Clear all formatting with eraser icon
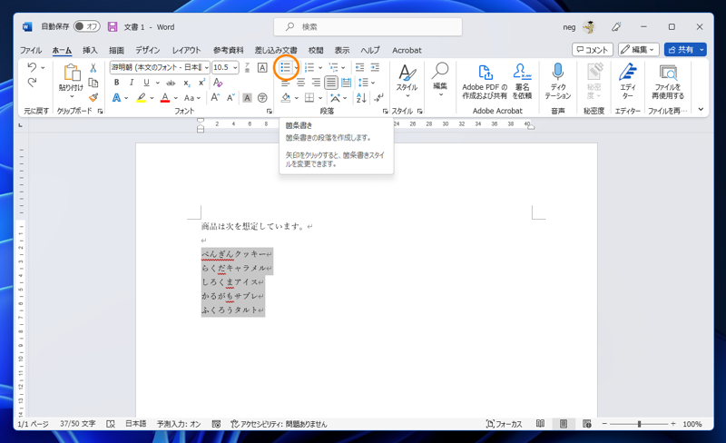The height and width of the screenshot is (443, 726). (218, 83)
